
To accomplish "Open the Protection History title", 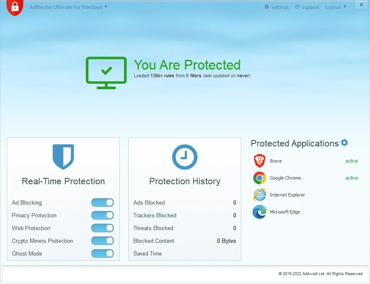I will (x=185, y=181).
